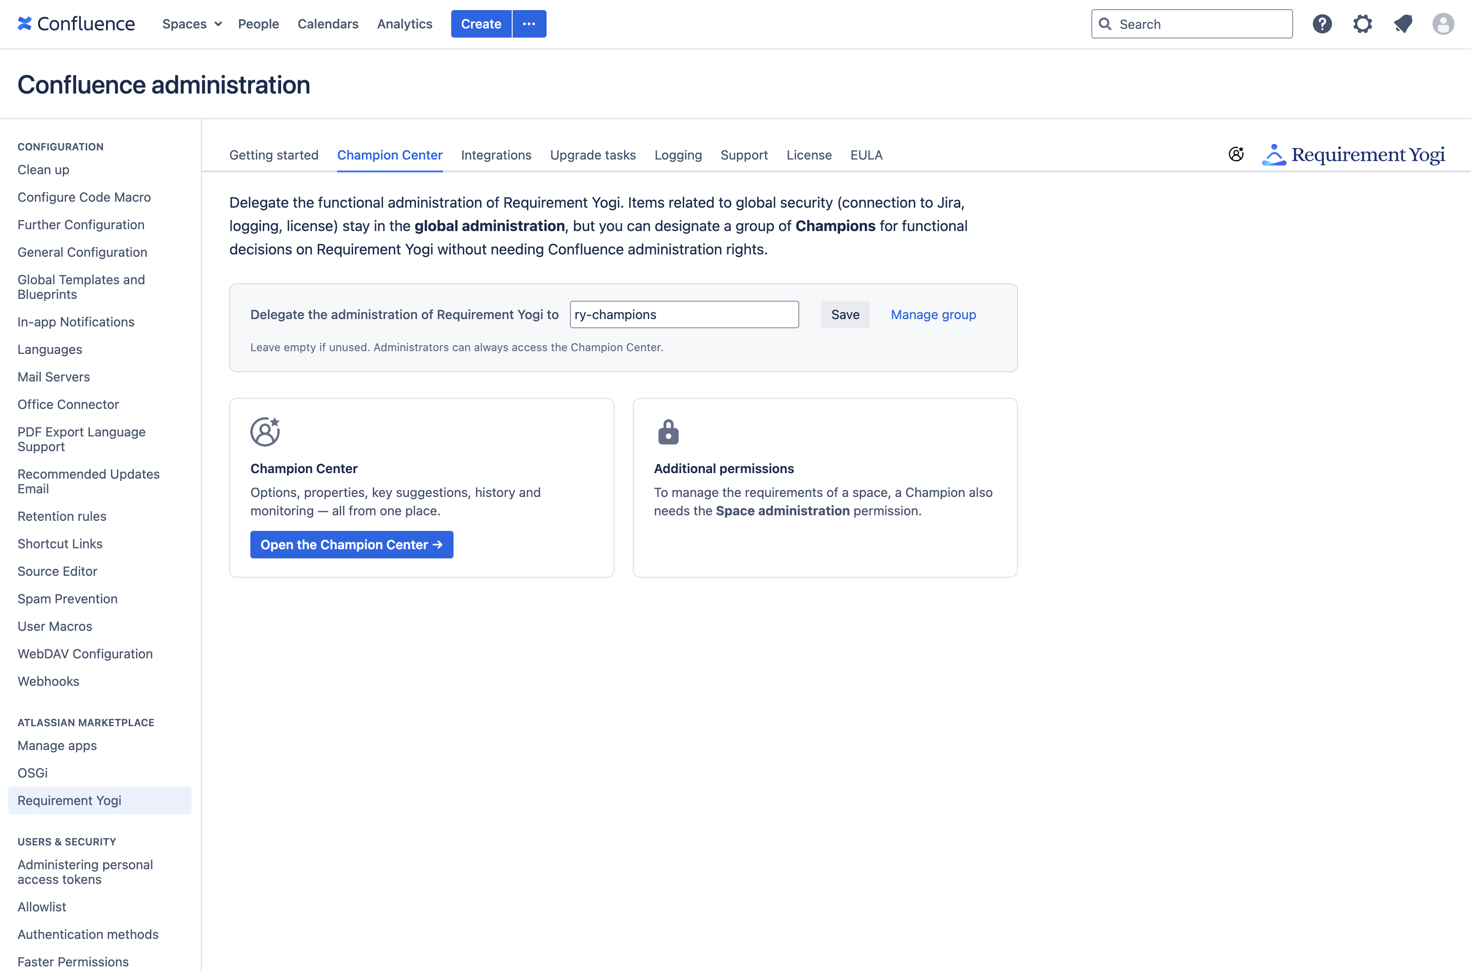Open the EULA tab
Image resolution: width=1471 pixels, height=971 pixels.
867,155
